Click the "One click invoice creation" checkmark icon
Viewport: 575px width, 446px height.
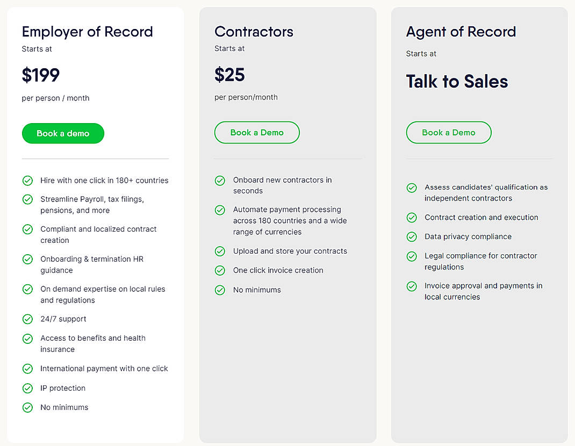coord(220,271)
